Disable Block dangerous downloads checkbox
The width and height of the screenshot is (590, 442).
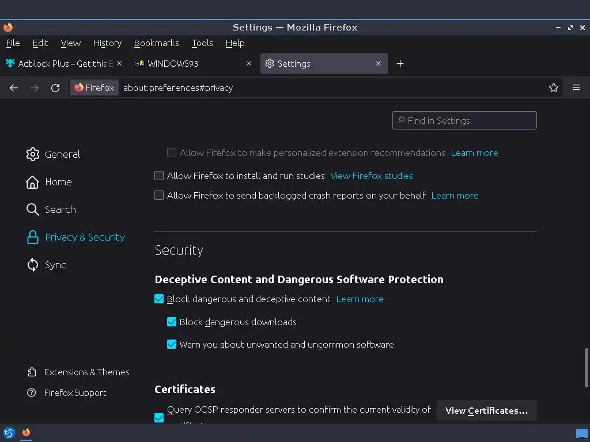pyautogui.click(x=172, y=322)
